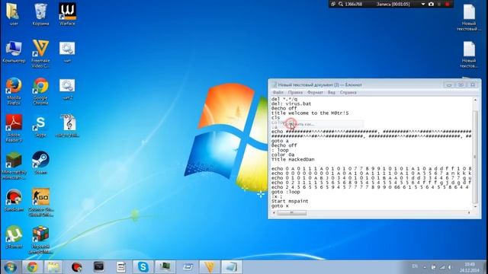Click the 'color 0a' line
488x274 pixels.
click(283, 155)
